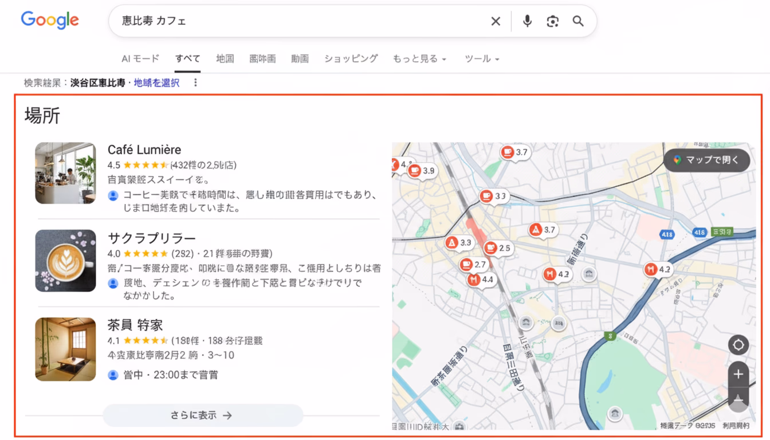Click the tatami room thumbnail
Viewport: 770px width, 440px height.
[x=65, y=349]
